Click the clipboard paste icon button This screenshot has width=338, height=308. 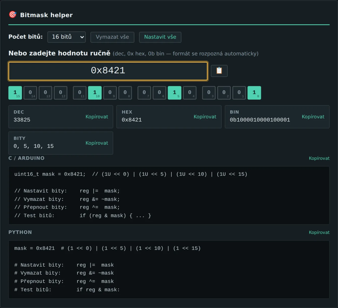219,71
